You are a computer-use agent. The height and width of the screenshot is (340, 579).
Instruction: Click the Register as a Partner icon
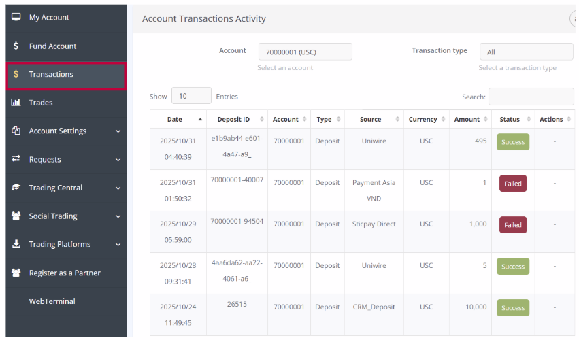(x=16, y=273)
